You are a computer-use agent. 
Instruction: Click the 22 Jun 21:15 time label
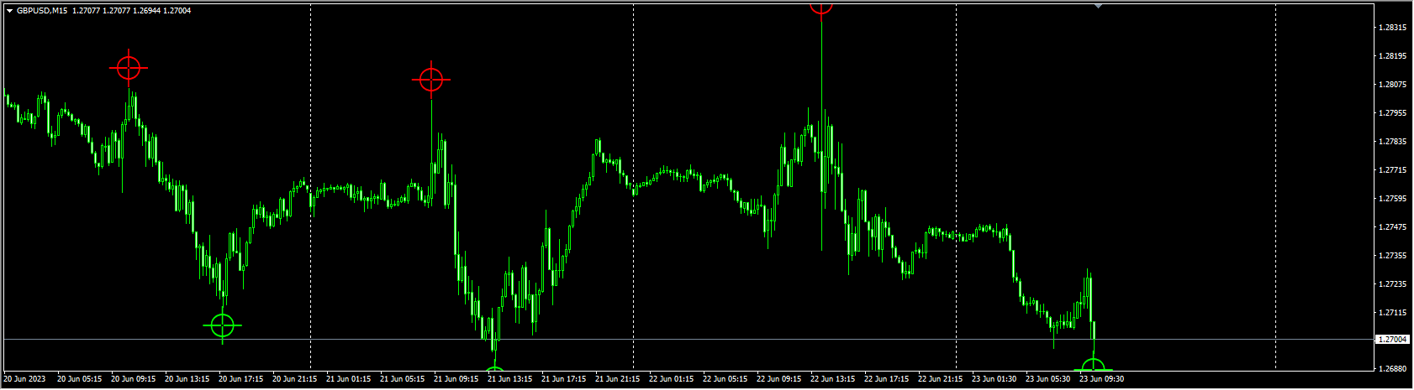(x=939, y=379)
